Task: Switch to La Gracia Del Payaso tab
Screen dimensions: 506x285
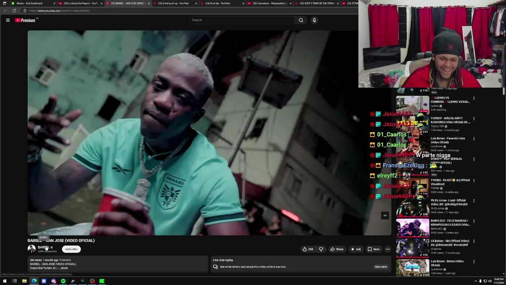Action: pos(81,3)
